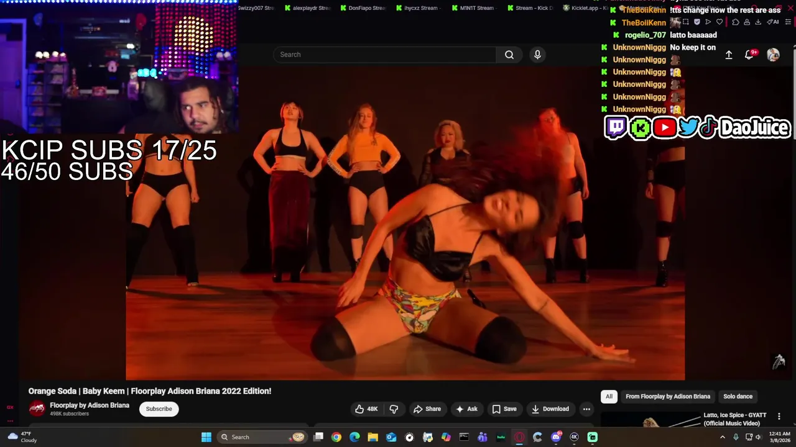Click the taskbar Search box
This screenshot has height=447, width=796.
coord(262,437)
